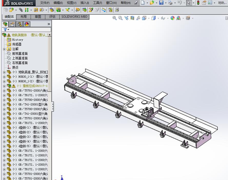Viewport: 228px width, 180px height.
Task: Open the 工具(T) menu
Action: (97, 3)
